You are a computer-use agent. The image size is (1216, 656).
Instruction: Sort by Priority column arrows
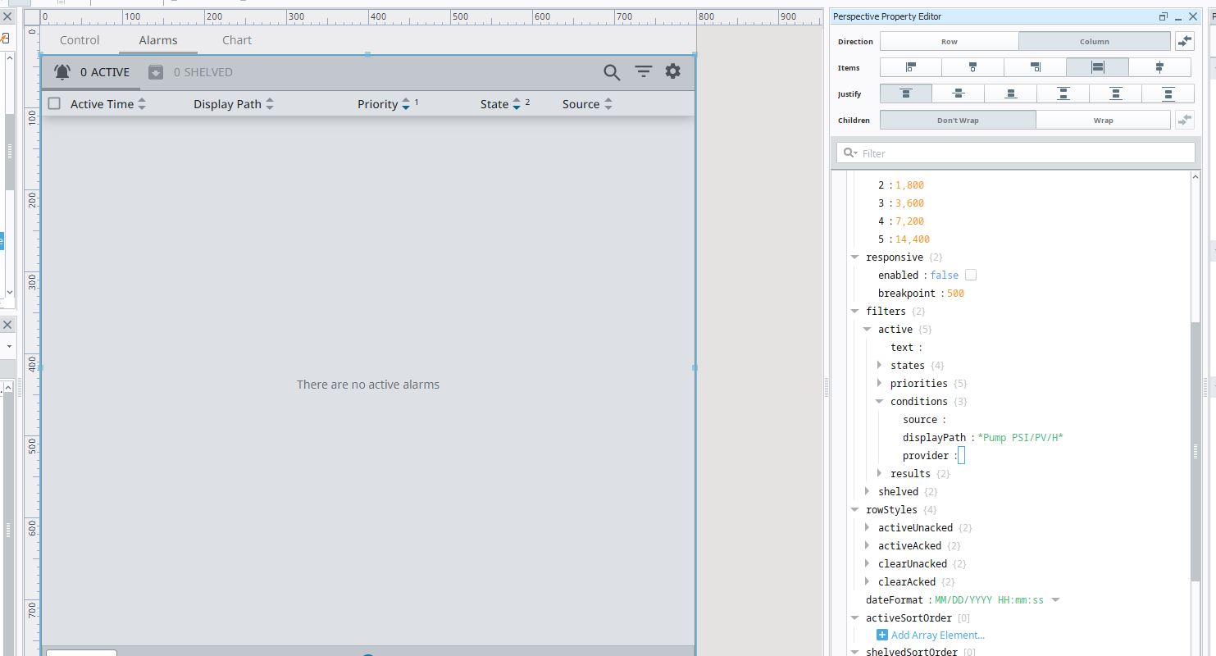[406, 104]
